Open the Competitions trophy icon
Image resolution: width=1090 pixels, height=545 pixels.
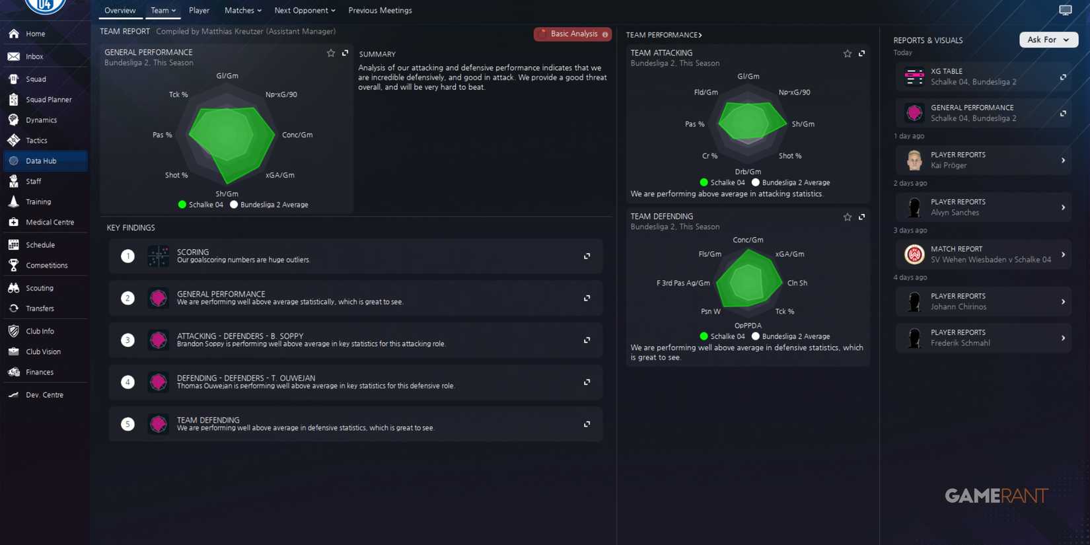coord(14,266)
